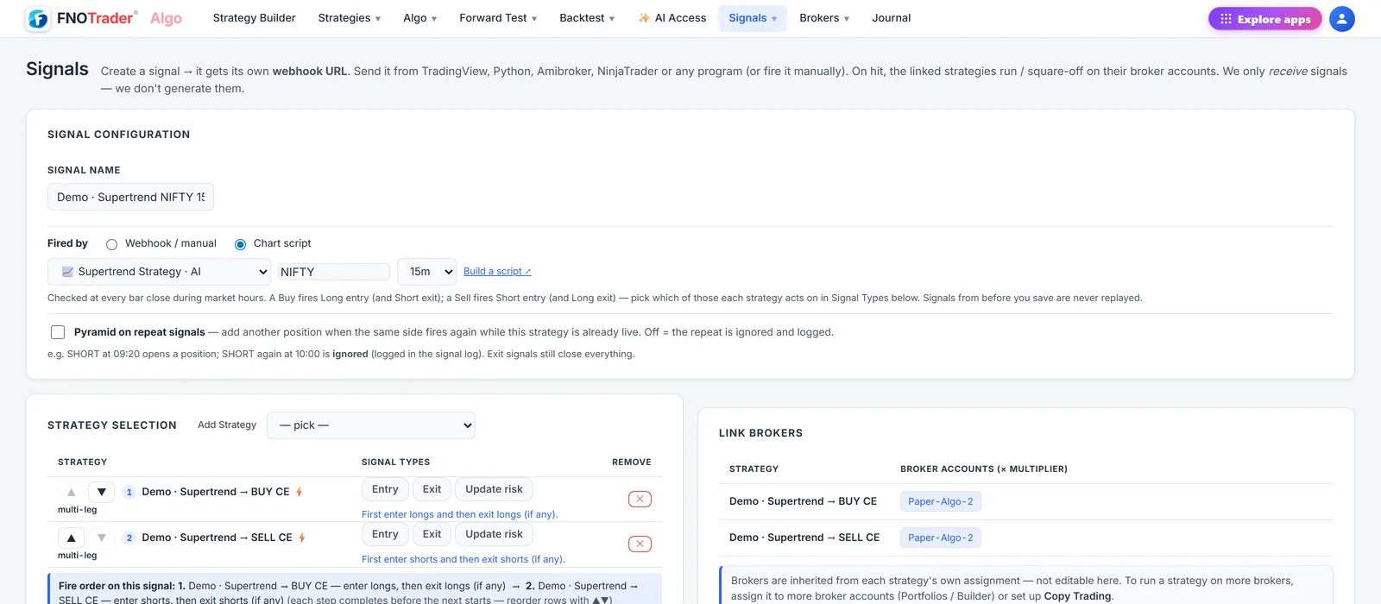This screenshot has height=604, width=1381.
Task: Toggle Update risk for SELL CE strategy
Action: click(x=494, y=534)
